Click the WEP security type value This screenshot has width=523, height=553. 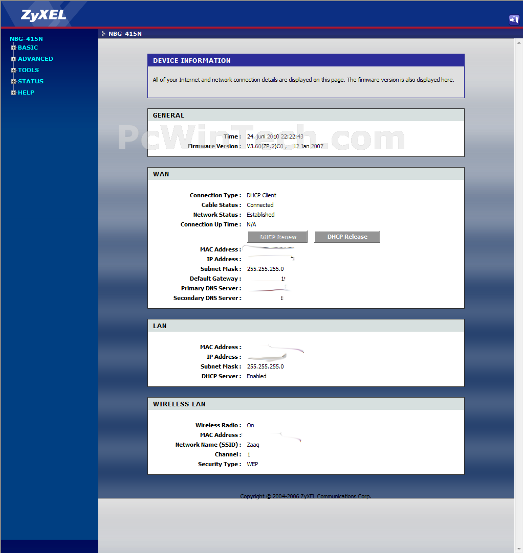click(x=252, y=464)
